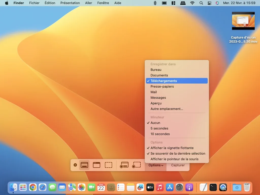Select the record entire screen tool
260x195 pixels.
point(124,165)
